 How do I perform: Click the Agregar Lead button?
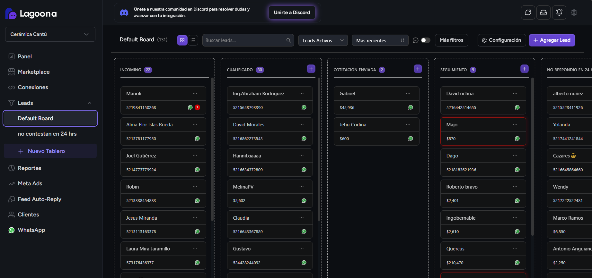click(x=552, y=40)
